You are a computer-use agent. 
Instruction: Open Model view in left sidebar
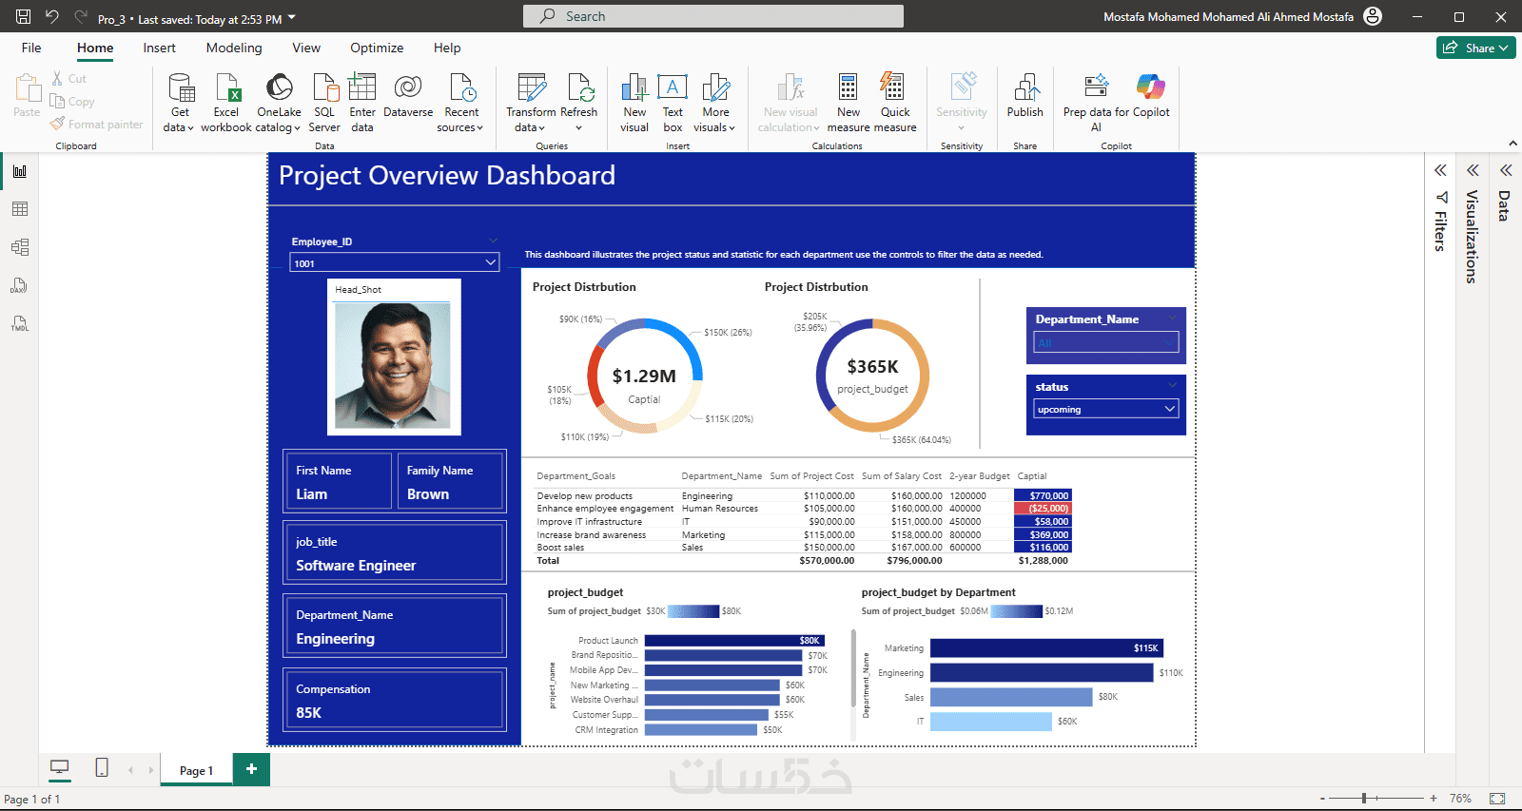tap(20, 247)
